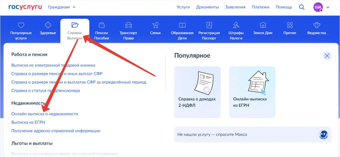The height and width of the screenshot is (157, 340).
Task: Open Онлайн-выписка о недвижимости link
Action: click(x=44, y=114)
